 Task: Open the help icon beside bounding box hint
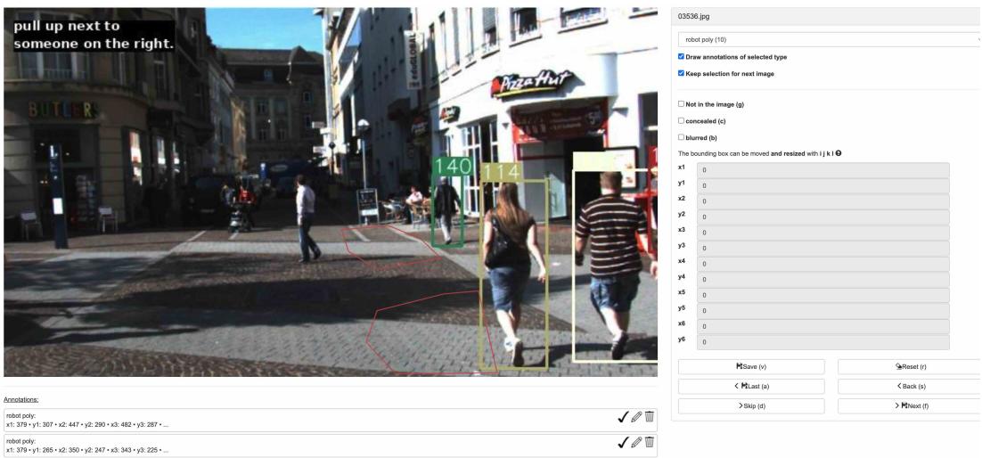click(x=838, y=153)
